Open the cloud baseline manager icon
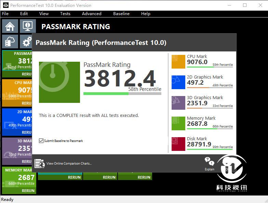The image size is (268, 203). tap(10, 41)
